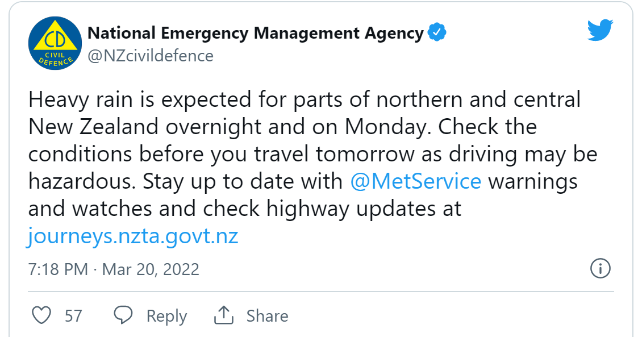Click National Emergency Management Agency name
This screenshot has height=337, width=638.
[x=256, y=33]
